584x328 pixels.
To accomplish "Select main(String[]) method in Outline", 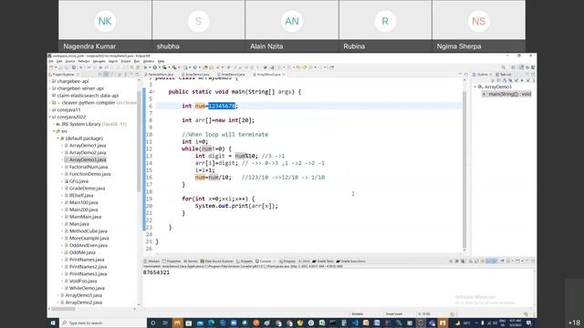I will (509, 94).
